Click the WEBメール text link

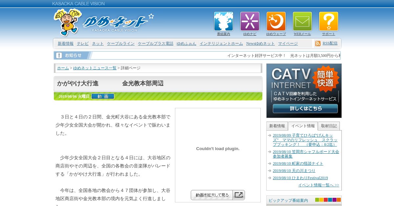(302, 34)
